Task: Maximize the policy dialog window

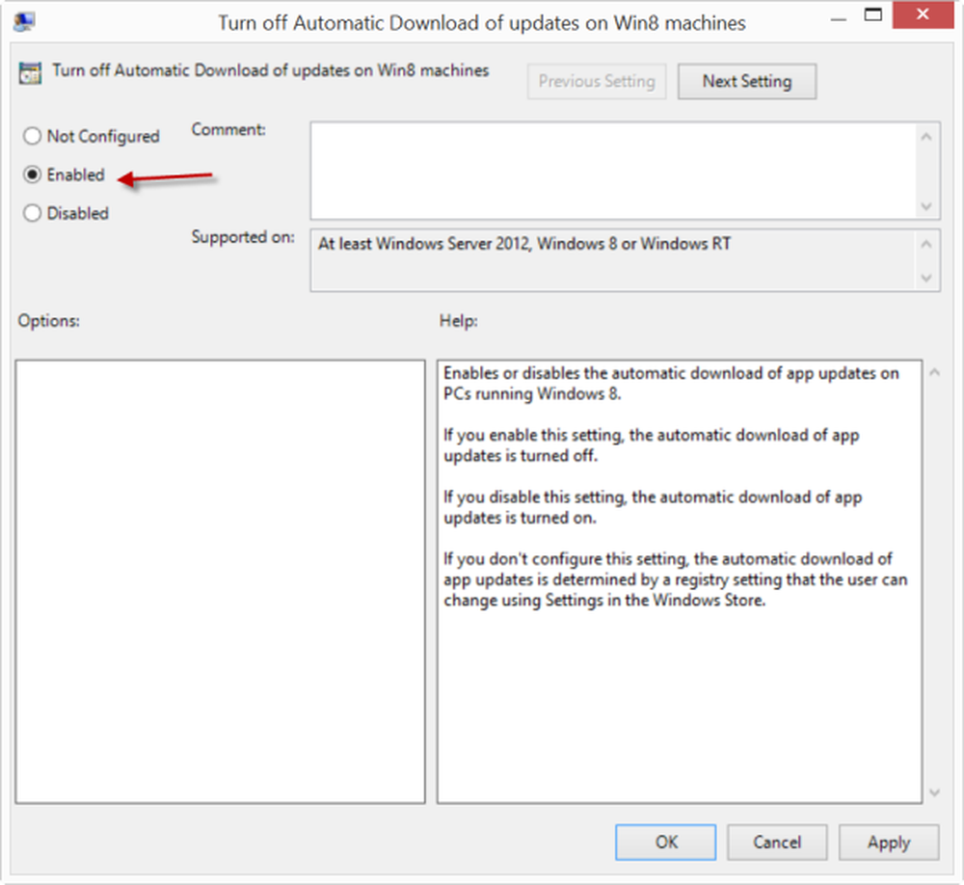Action: pyautogui.click(x=873, y=14)
